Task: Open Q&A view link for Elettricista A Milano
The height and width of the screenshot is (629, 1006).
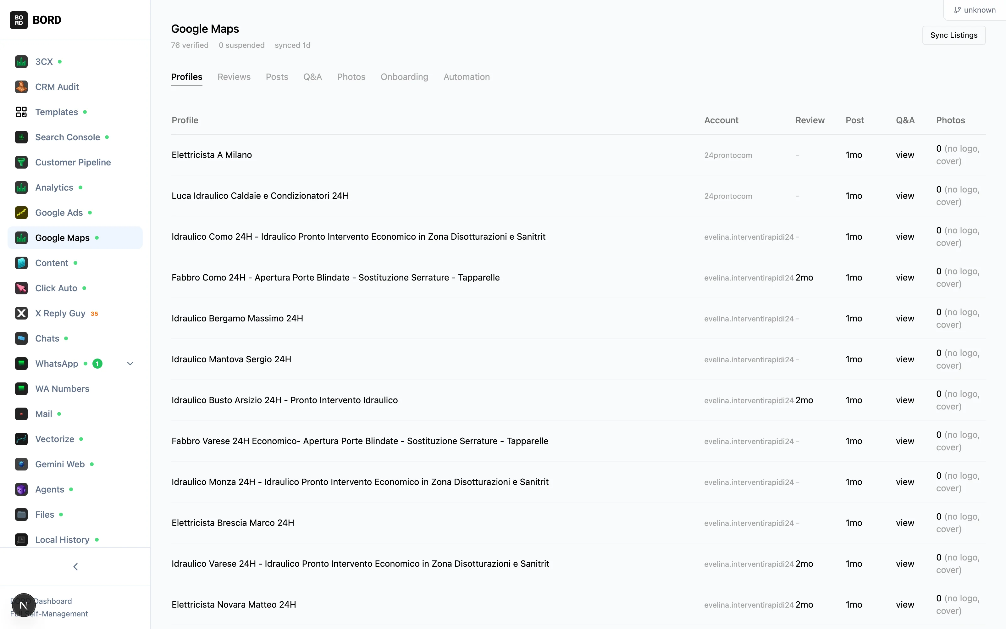Action: click(904, 155)
